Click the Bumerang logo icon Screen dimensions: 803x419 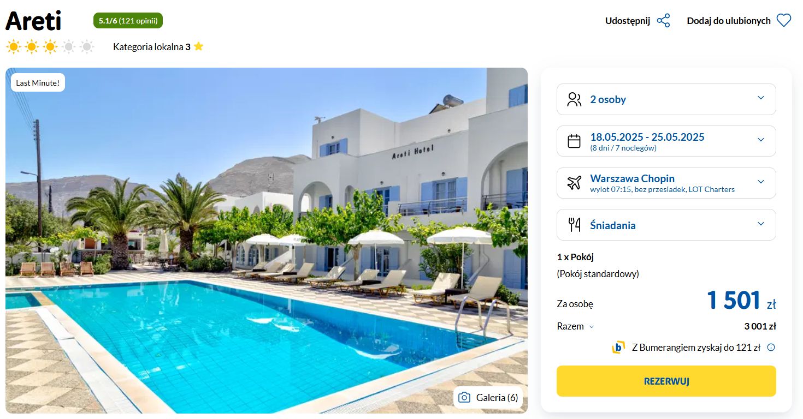tap(618, 347)
